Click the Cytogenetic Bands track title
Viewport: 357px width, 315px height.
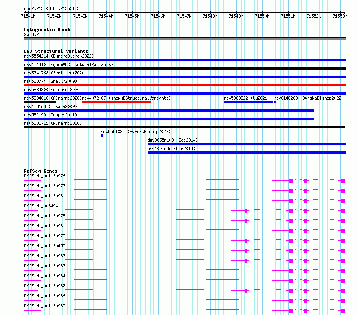coord(48,30)
